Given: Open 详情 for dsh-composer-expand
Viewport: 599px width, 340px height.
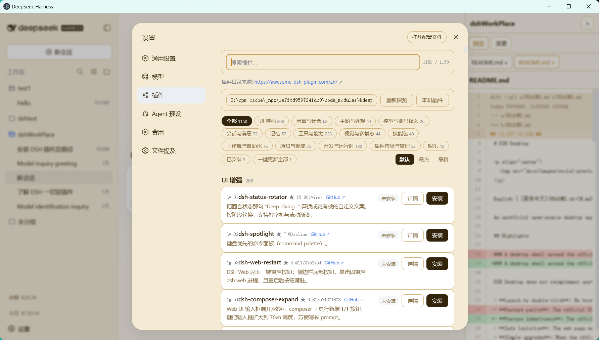Looking at the screenshot, I should [x=413, y=301].
